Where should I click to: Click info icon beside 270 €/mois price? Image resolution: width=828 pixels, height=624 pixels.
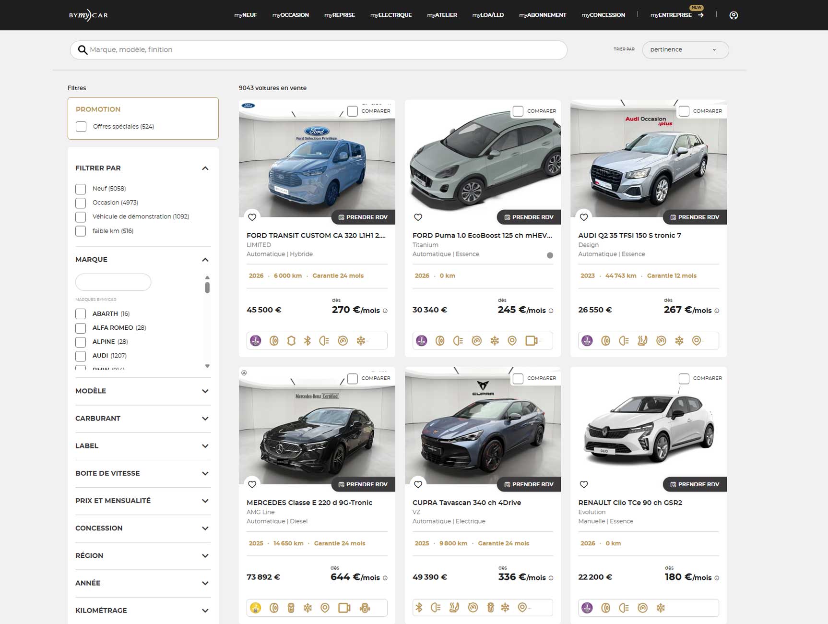[385, 311]
